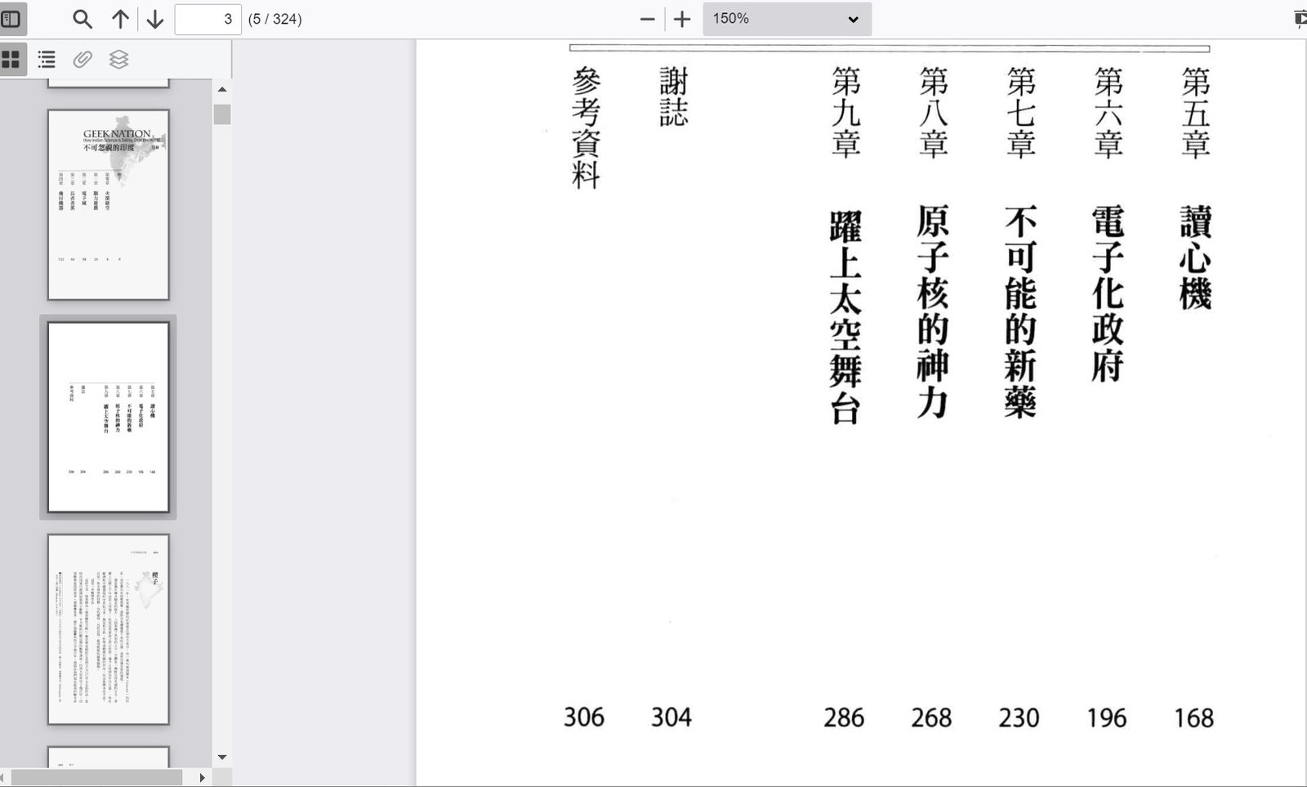Click chapter title 讀心機

click(x=1195, y=257)
